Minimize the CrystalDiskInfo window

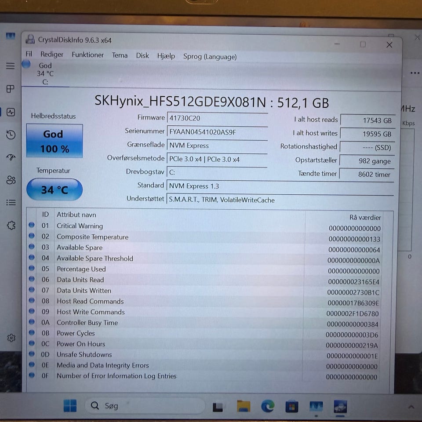click(337, 44)
